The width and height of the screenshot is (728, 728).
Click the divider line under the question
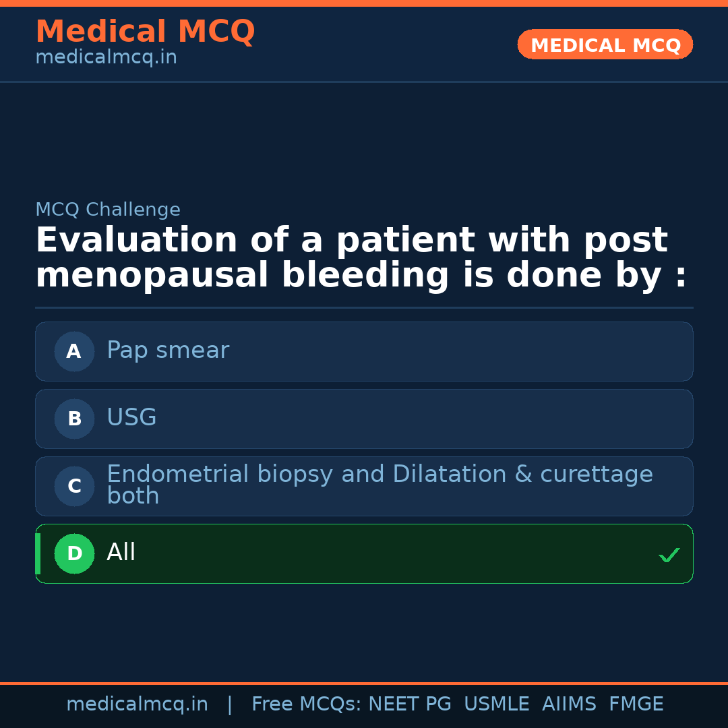click(x=364, y=307)
